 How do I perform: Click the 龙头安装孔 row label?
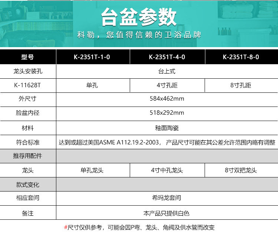click(x=28, y=71)
